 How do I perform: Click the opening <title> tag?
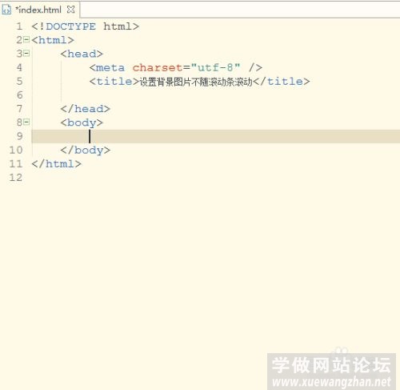point(114,82)
